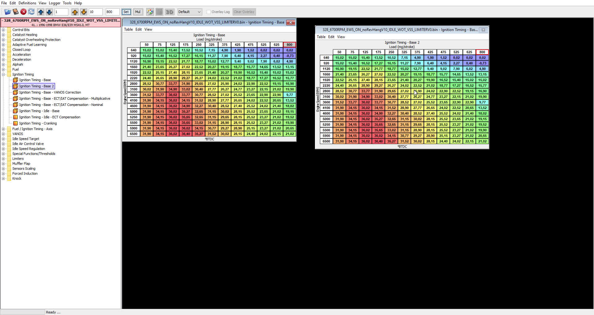This screenshot has height=315, width=594.
Task: Click the refresh/compare toolbar icon
Action: [x=31, y=12]
